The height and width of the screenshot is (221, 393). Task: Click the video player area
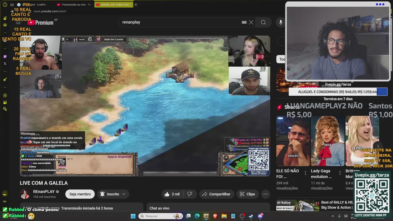[x=145, y=106]
